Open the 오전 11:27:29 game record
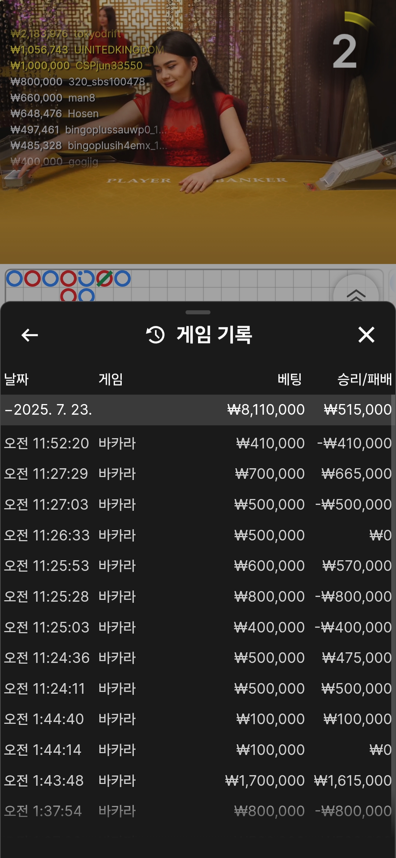 [198, 474]
